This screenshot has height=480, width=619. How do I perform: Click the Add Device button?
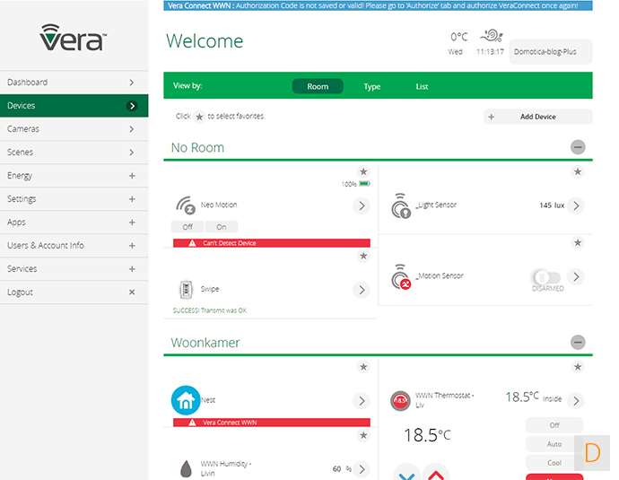pyautogui.click(x=537, y=117)
